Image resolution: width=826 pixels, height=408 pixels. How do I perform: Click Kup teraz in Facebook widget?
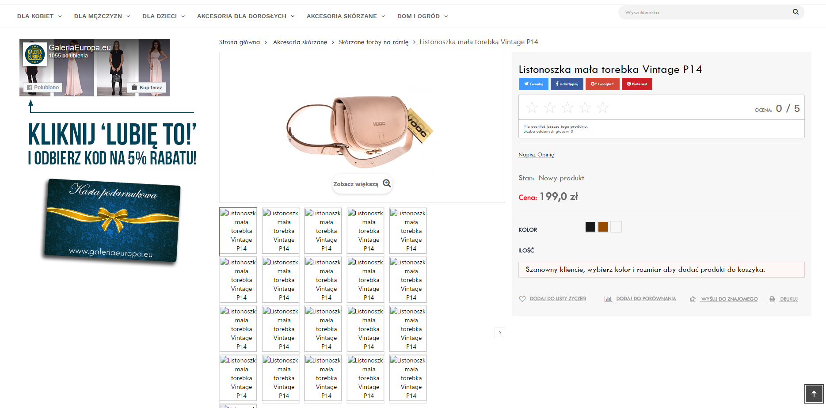click(x=147, y=88)
